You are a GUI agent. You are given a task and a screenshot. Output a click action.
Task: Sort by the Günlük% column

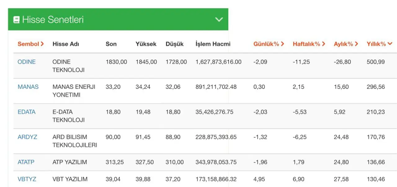pos(269,44)
